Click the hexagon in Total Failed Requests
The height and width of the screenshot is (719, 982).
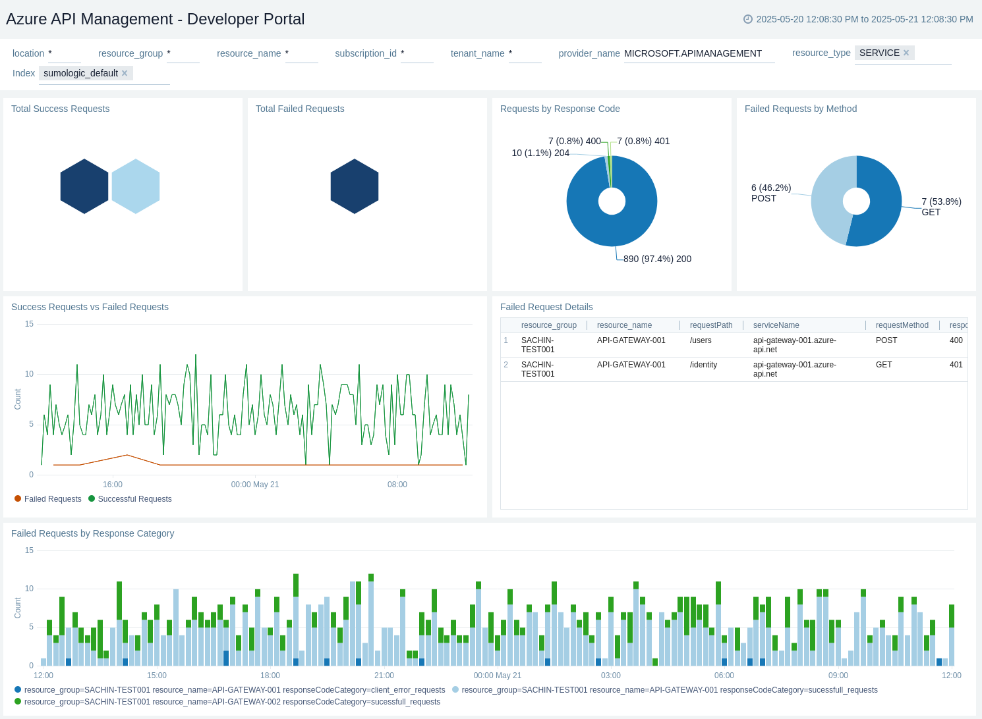pyautogui.click(x=355, y=186)
